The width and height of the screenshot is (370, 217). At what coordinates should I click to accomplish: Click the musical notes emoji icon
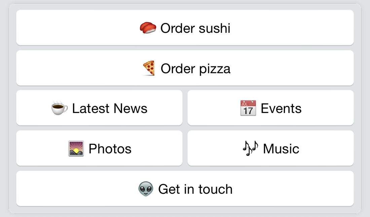coord(250,149)
